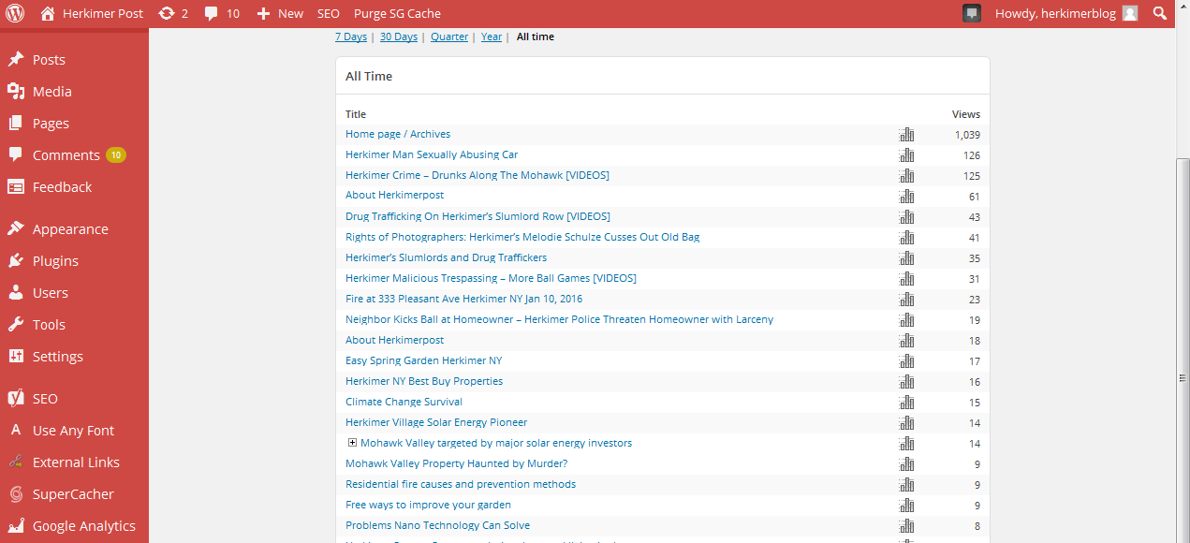Click the home icon beside Herkimer Post
Screen dimensions: 1190x543
click(x=48, y=13)
